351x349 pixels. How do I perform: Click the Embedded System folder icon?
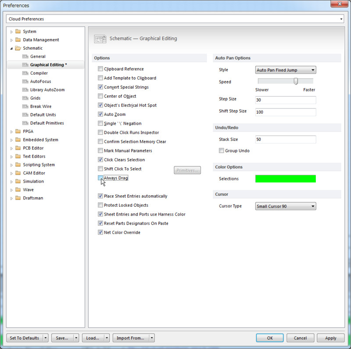coord(18,140)
